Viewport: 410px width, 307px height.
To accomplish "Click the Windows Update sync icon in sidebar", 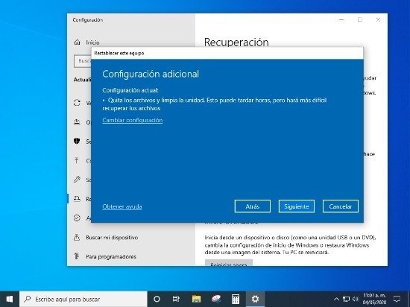I will click(77, 103).
